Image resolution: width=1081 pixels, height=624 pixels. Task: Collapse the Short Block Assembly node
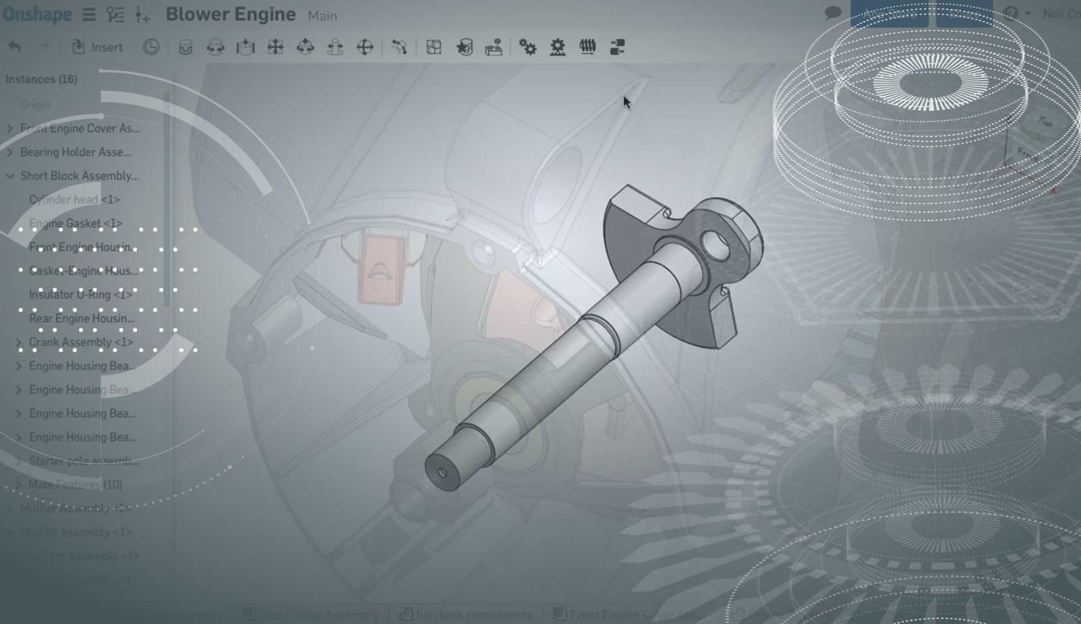pos(10,176)
